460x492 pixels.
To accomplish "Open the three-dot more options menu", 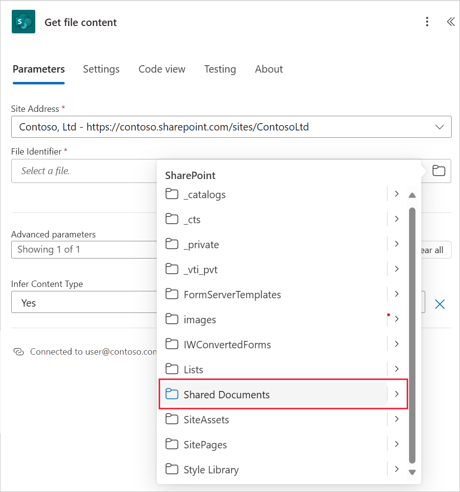I will (x=427, y=22).
